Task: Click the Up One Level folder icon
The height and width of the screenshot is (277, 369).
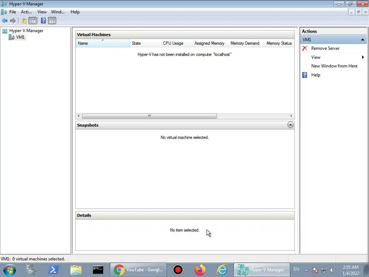Action: tap(24, 21)
